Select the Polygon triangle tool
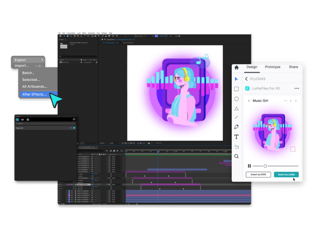Screen dimensions: 315x236 [x=236, y=109]
